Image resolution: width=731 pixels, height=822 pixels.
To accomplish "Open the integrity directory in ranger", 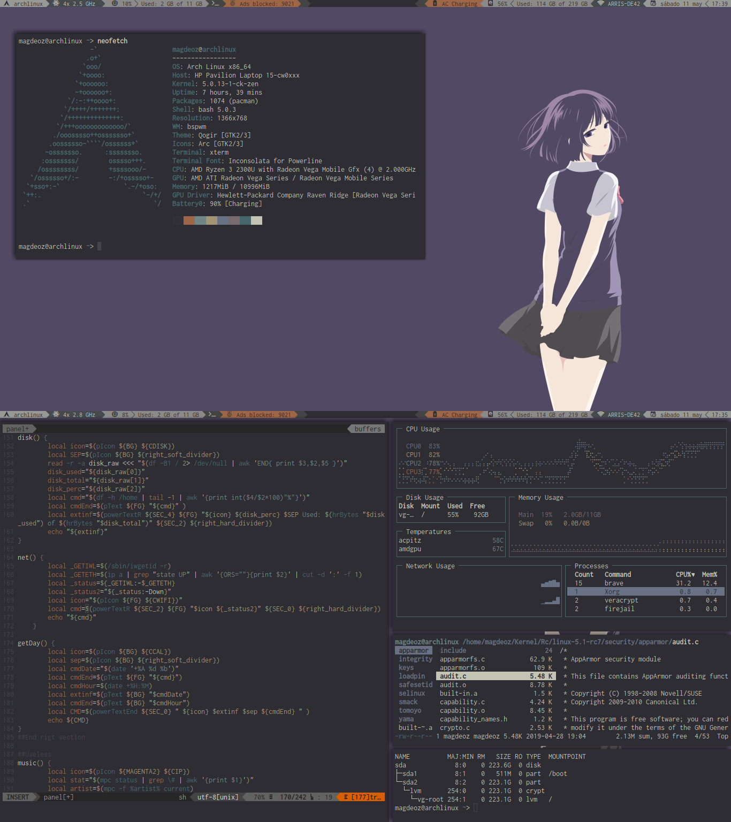I will tap(415, 659).
